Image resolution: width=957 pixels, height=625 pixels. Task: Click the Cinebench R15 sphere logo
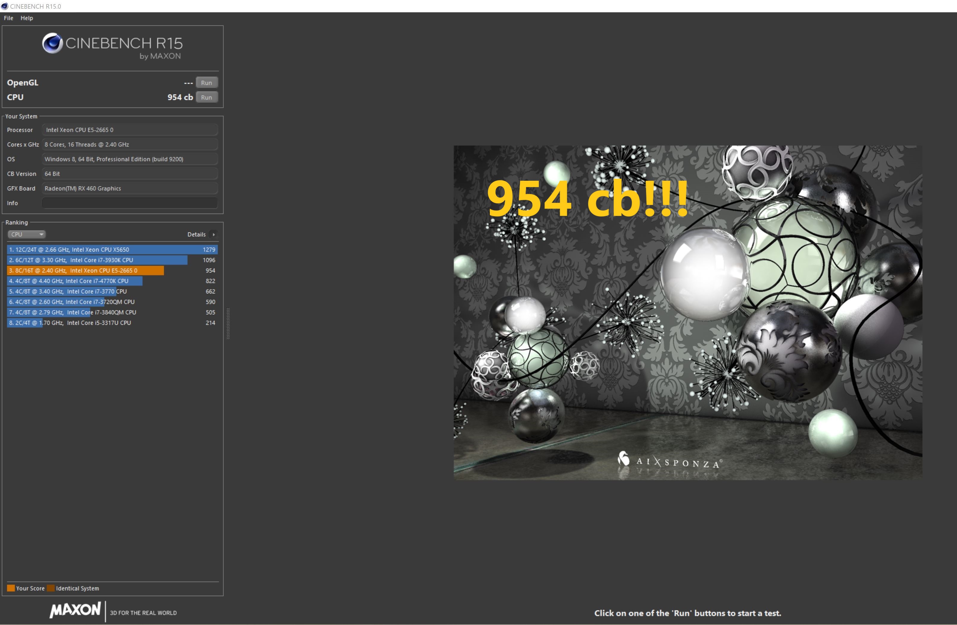[x=52, y=43]
